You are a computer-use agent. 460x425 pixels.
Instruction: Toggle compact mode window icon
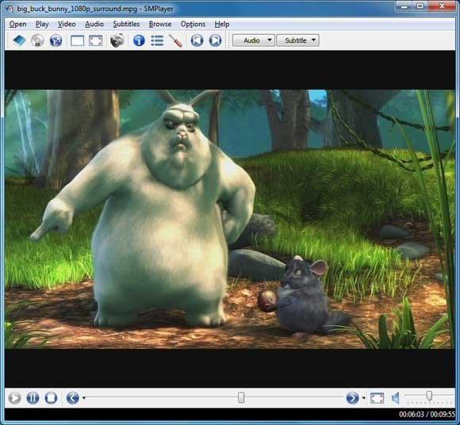click(78, 40)
